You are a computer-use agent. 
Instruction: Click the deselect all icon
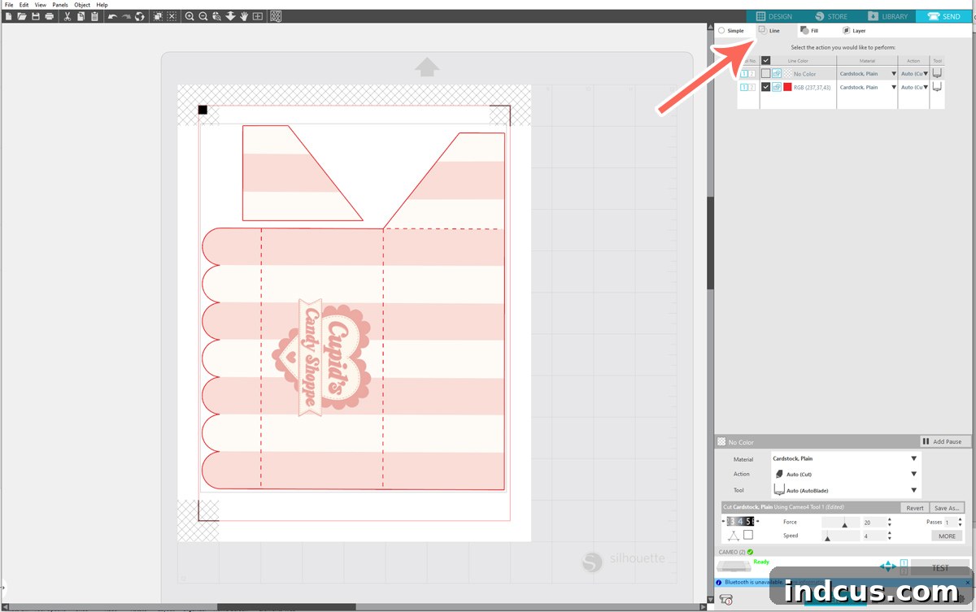click(x=172, y=16)
